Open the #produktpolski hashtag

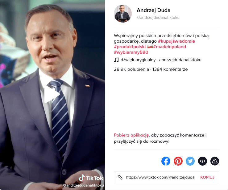tap(130, 47)
